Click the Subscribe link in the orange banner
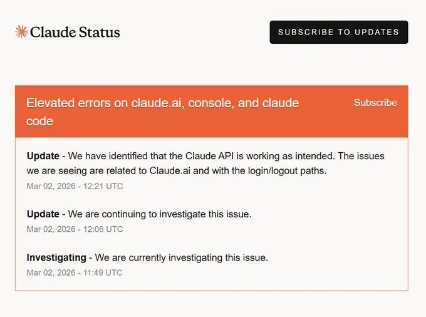This screenshot has height=317, width=426. point(375,103)
